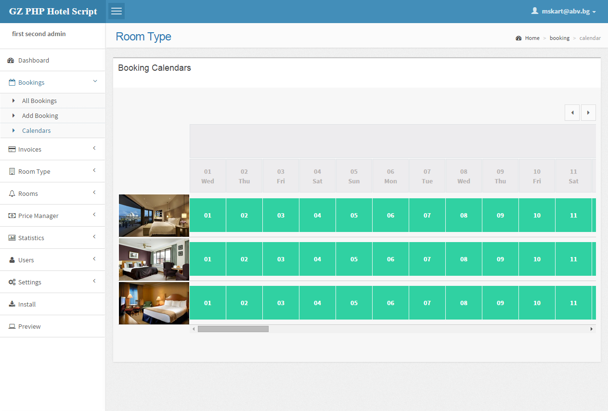Image resolution: width=608 pixels, height=411 pixels.
Task: Open Add Booking submenu item
Action: coord(52,116)
